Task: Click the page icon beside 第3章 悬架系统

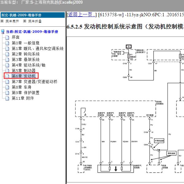Action: click(x=7, y=59)
